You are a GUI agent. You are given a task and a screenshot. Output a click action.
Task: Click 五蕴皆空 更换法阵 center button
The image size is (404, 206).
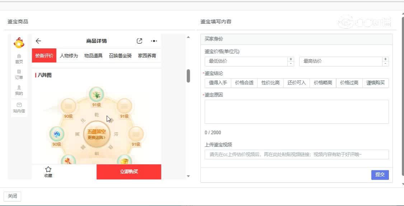tap(97, 134)
